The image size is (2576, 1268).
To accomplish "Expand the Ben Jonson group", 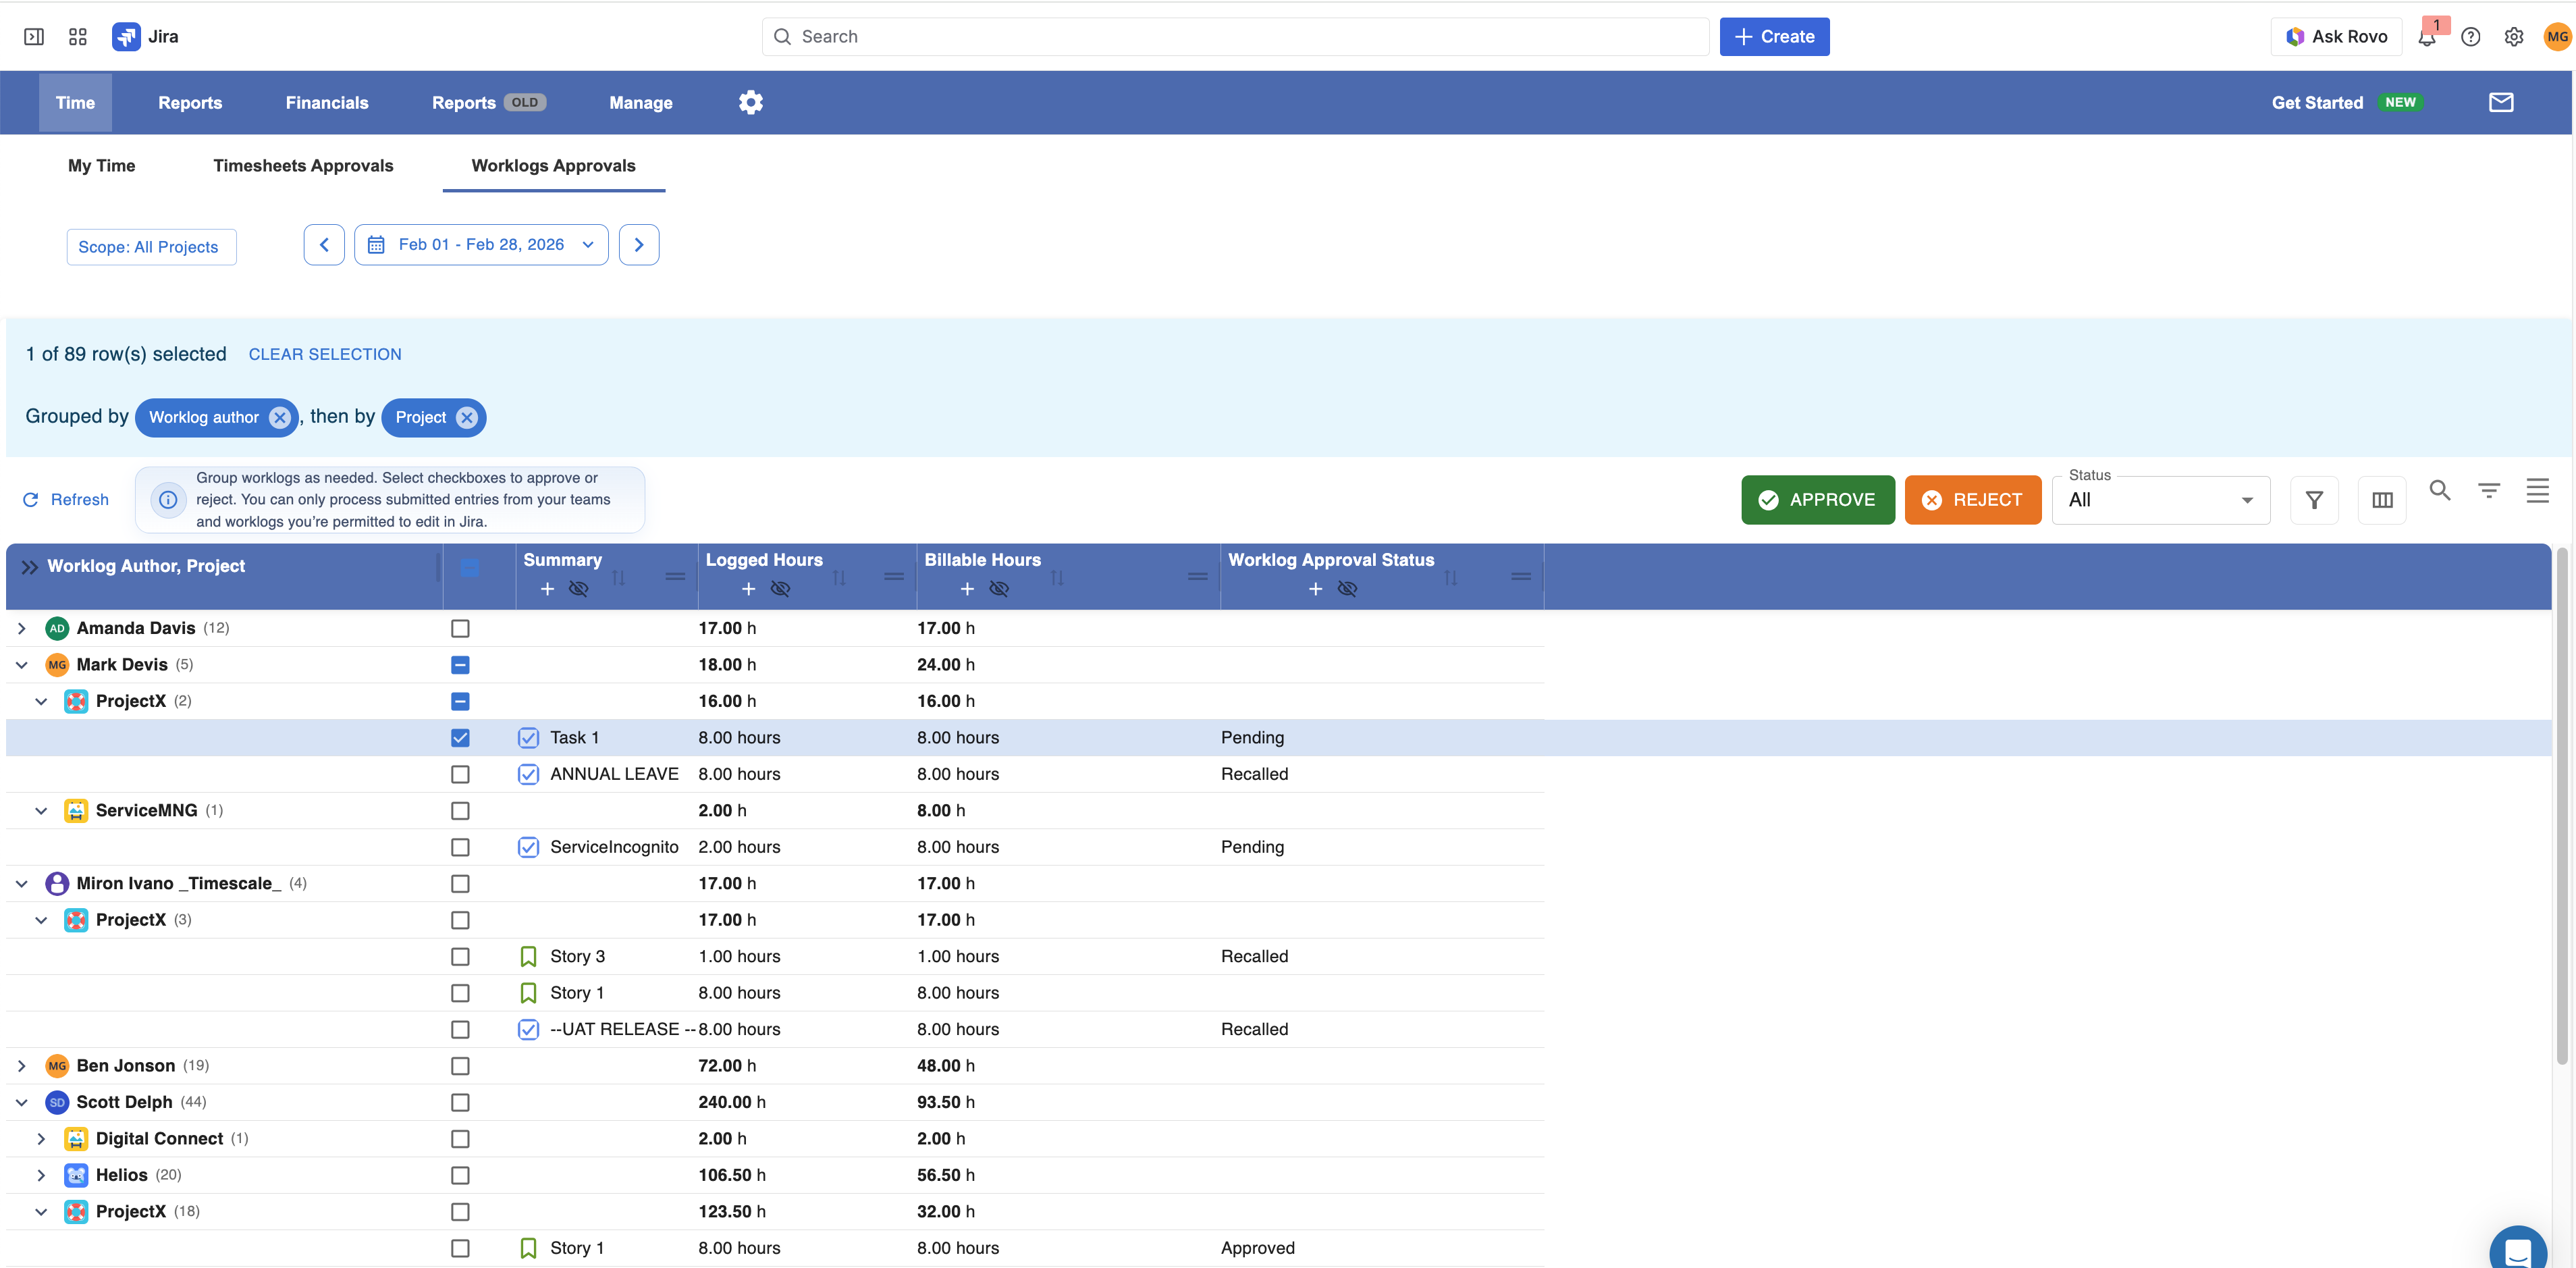I will tap(22, 1066).
